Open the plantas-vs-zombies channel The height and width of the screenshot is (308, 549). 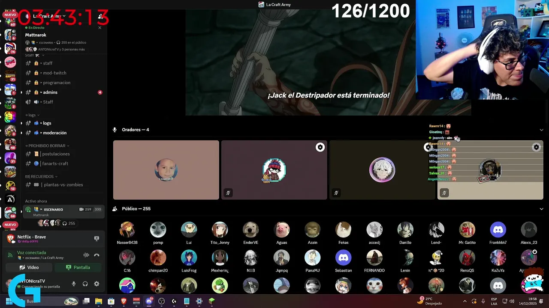63,185
